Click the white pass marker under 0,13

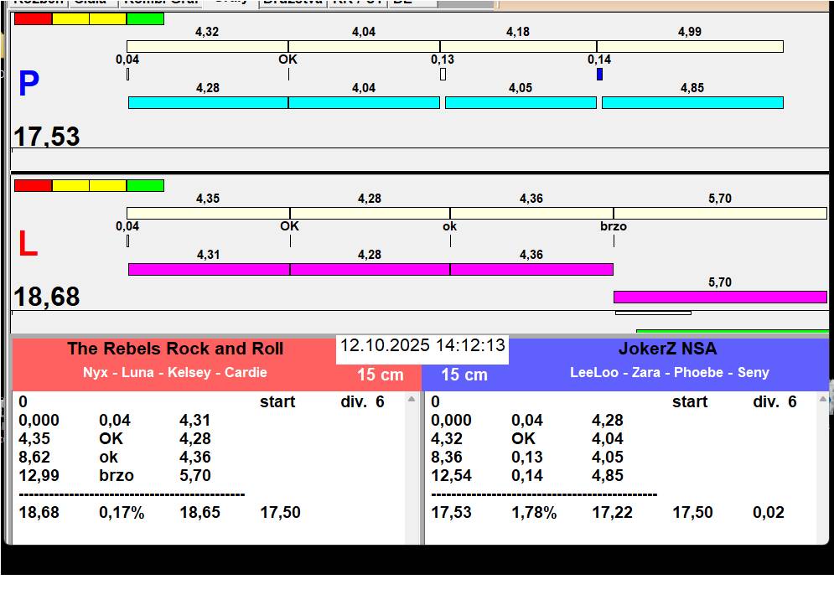click(443, 75)
